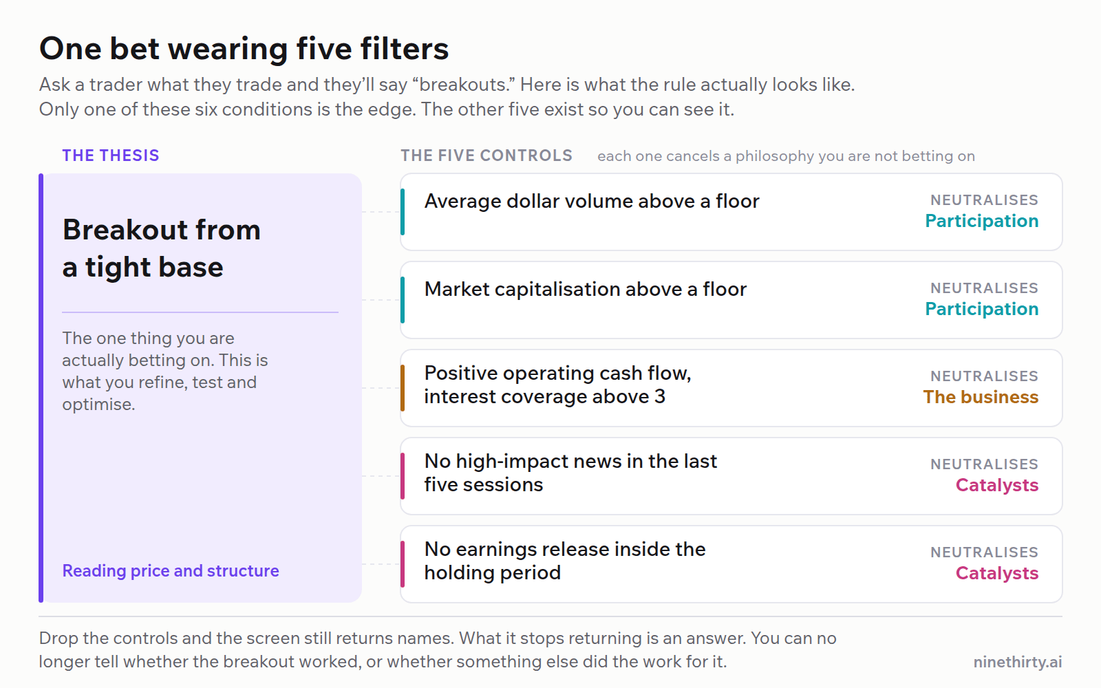
Task: Click the 'Positive operating cash flow' control card
Action: coord(731,388)
